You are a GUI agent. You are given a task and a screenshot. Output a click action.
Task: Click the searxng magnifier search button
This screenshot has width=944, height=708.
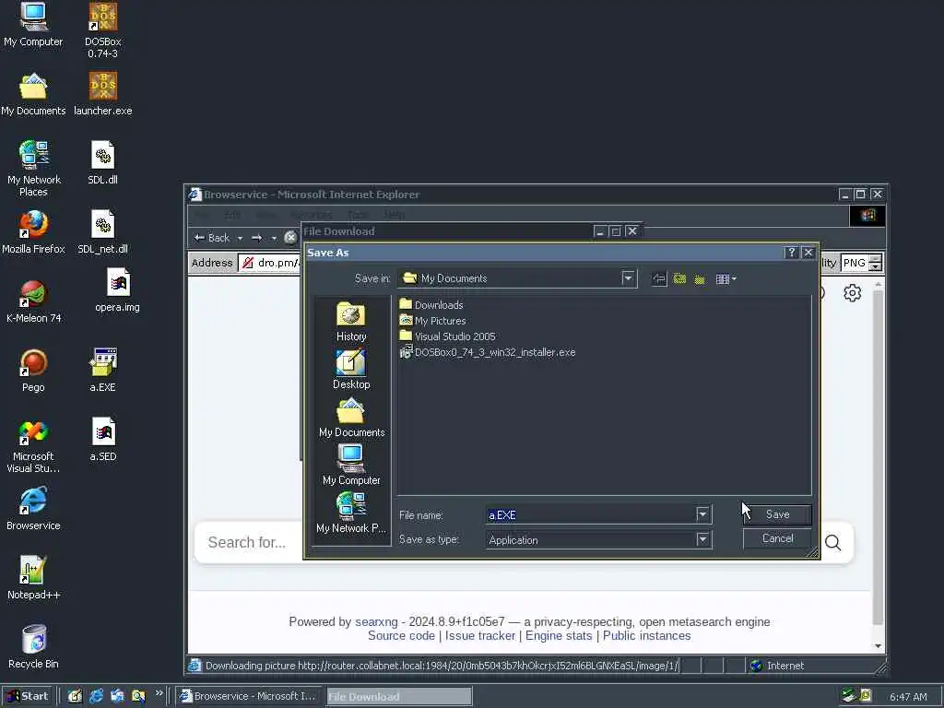pos(832,542)
